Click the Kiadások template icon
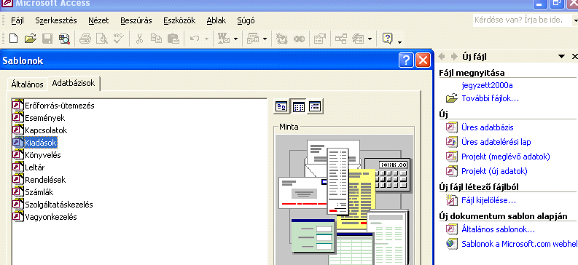 [17, 142]
